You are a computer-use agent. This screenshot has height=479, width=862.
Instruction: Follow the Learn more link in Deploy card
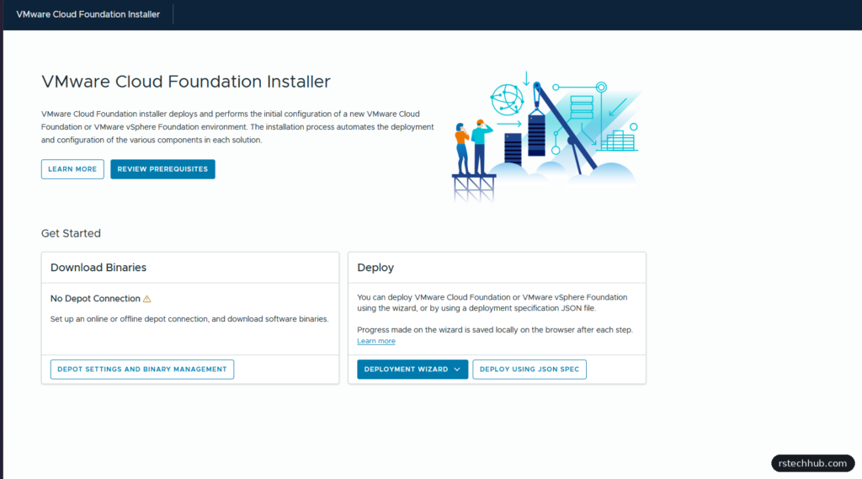tap(376, 341)
